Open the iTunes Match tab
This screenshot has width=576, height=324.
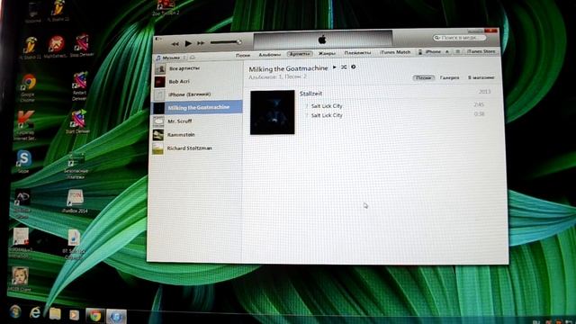(x=395, y=52)
